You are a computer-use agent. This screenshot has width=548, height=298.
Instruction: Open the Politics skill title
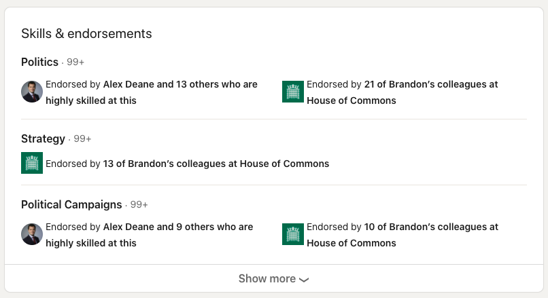[39, 62]
